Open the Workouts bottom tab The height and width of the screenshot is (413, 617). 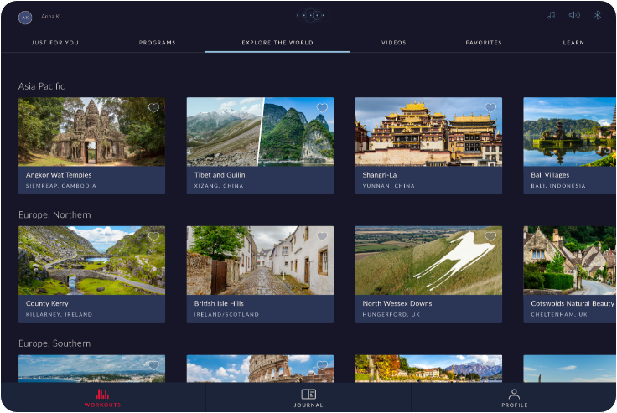pyautogui.click(x=102, y=398)
